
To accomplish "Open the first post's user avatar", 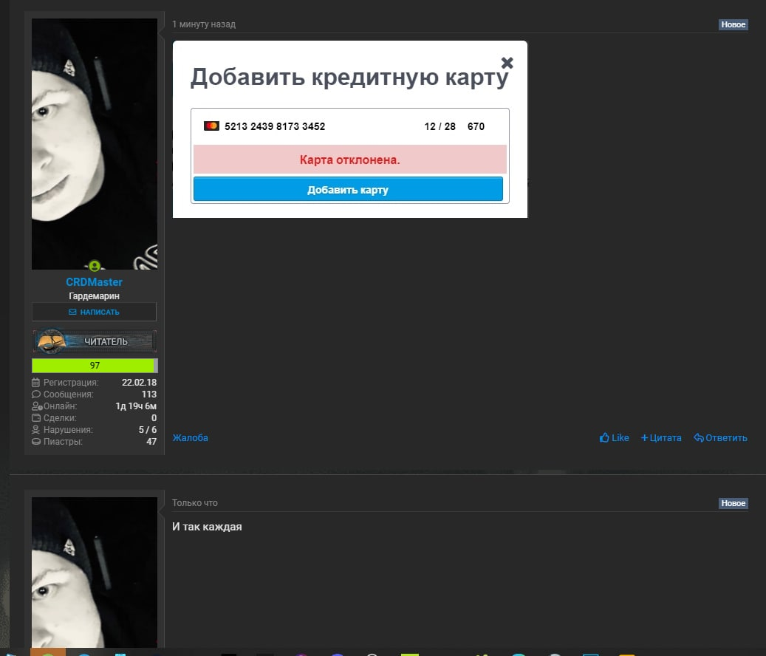I will pyautogui.click(x=95, y=144).
